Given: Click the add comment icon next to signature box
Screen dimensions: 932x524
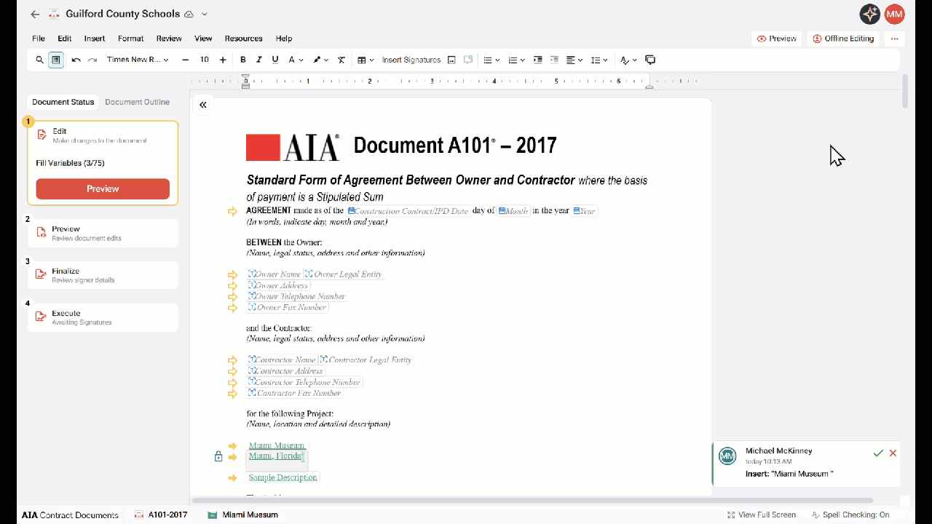Looking at the screenshot, I should [468, 60].
